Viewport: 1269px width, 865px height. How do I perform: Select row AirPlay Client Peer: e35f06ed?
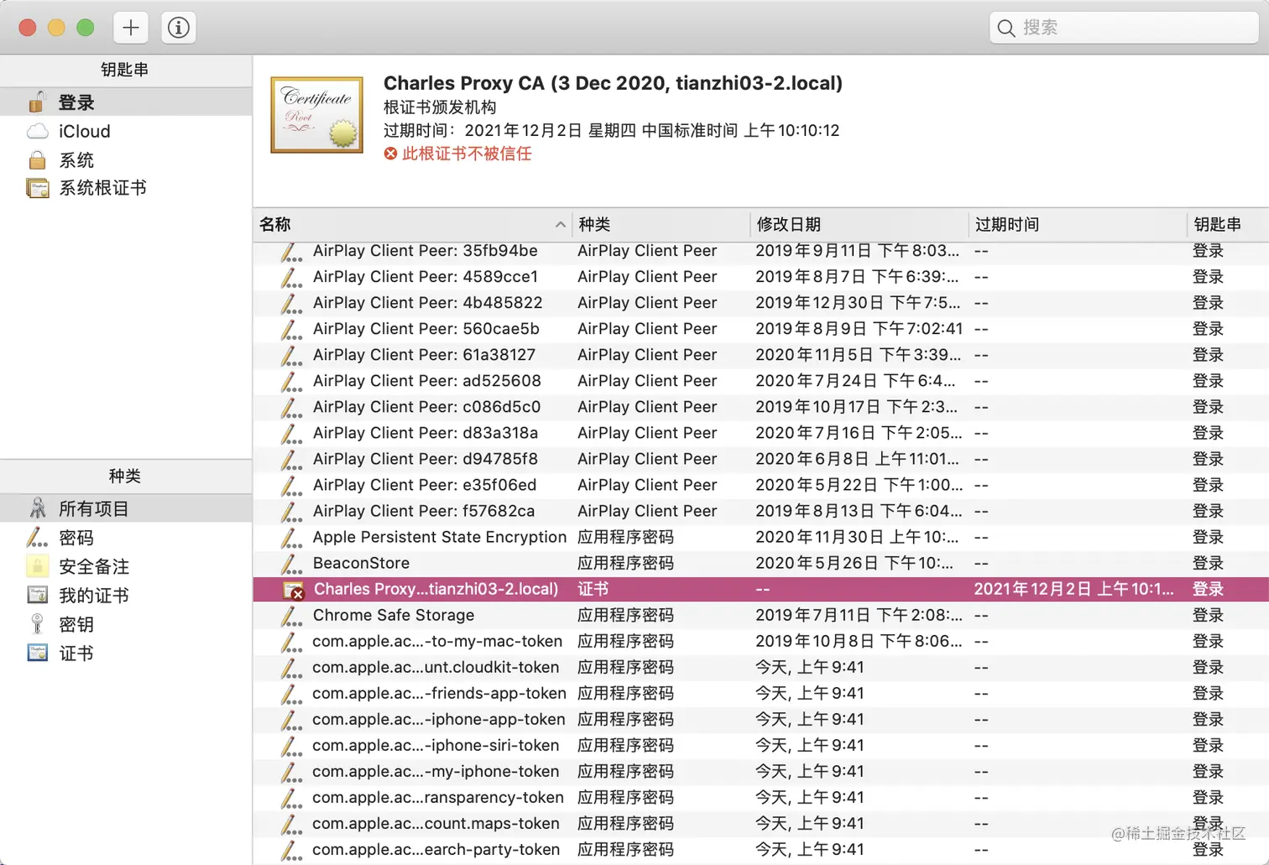(x=761, y=485)
